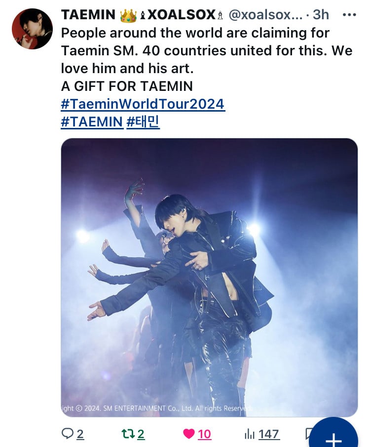Toggle the pink heart like icon
The height and width of the screenshot is (447, 370).
pyautogui.click(x=189, y=434)
